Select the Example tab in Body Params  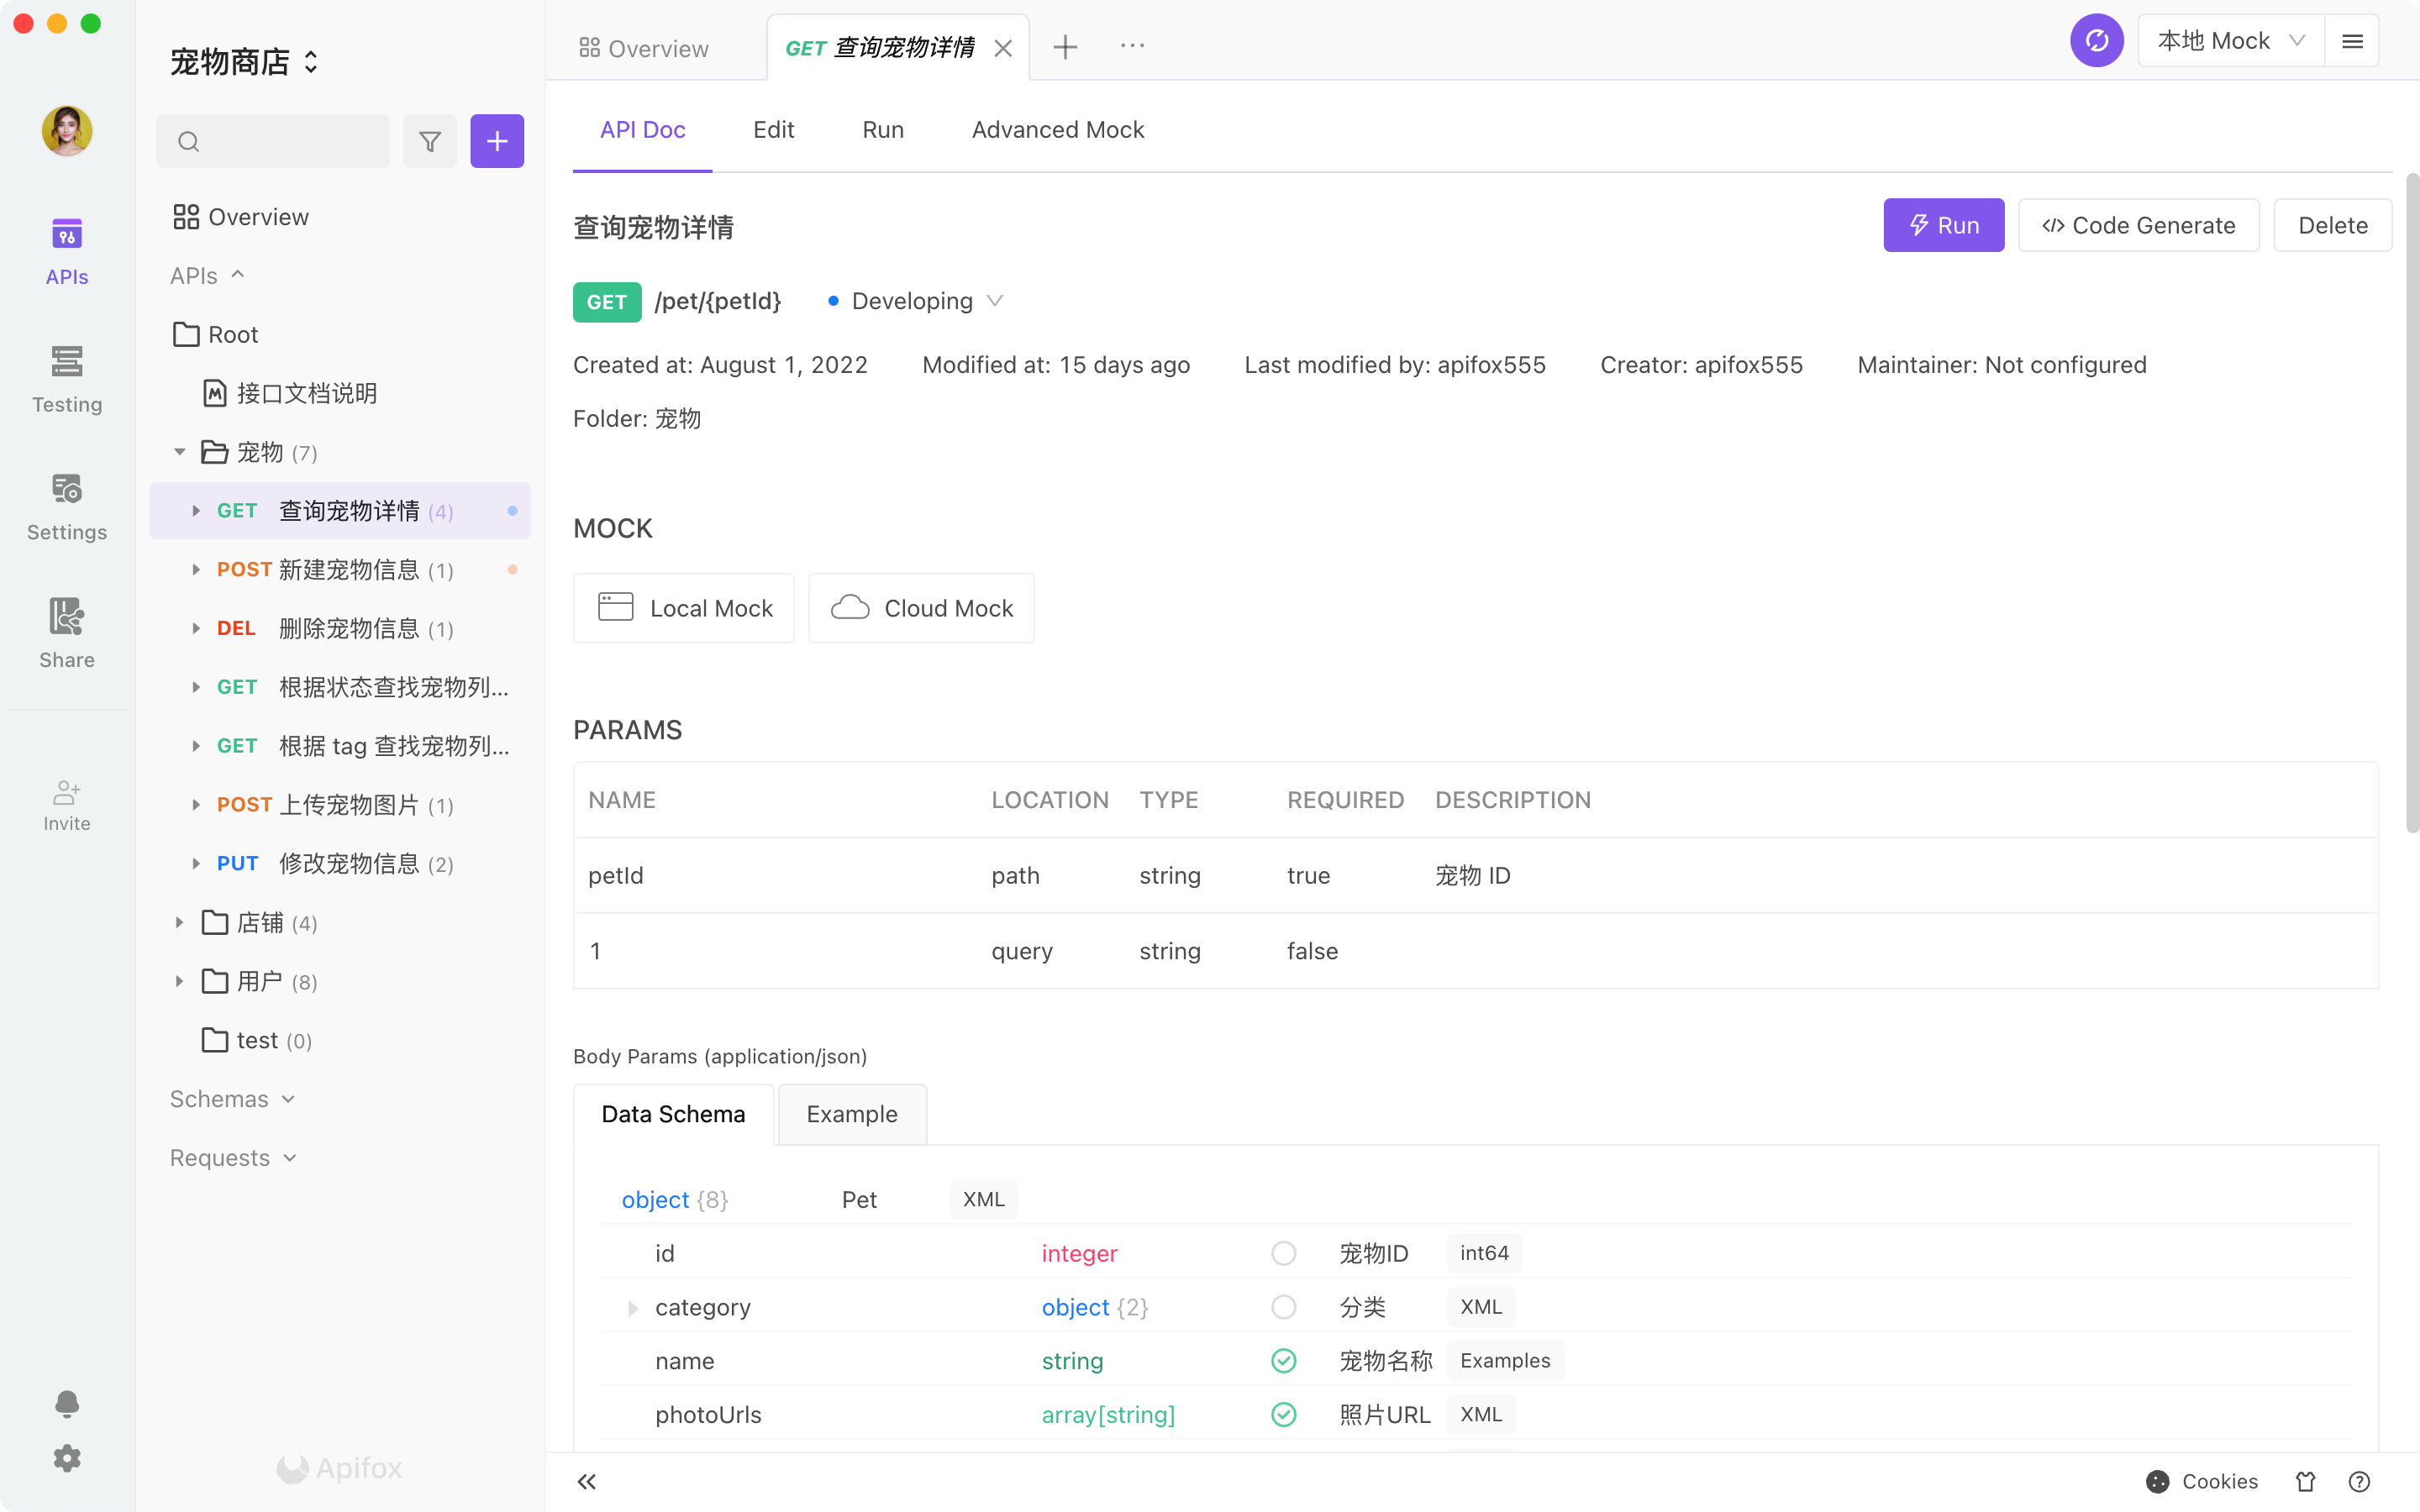coord(852,1114)
